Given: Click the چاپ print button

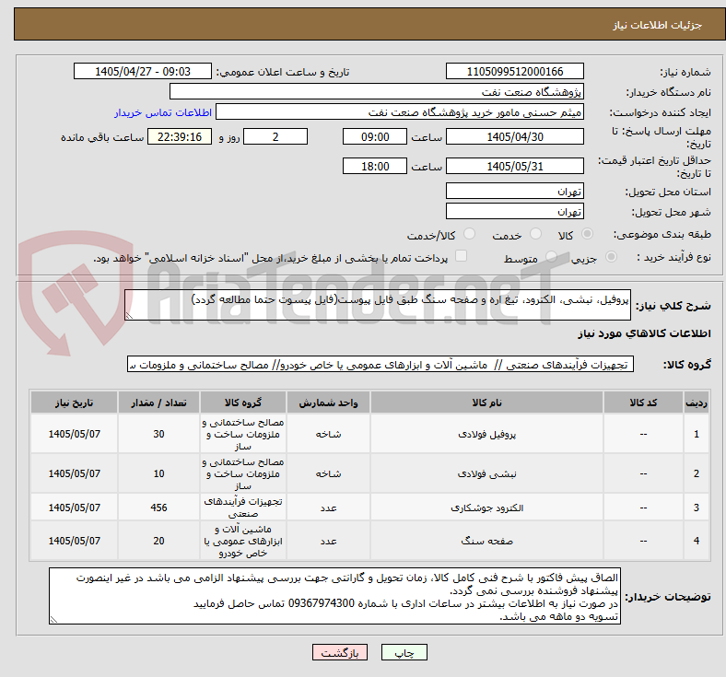Looking at the screenshot, I should (404, 652).
